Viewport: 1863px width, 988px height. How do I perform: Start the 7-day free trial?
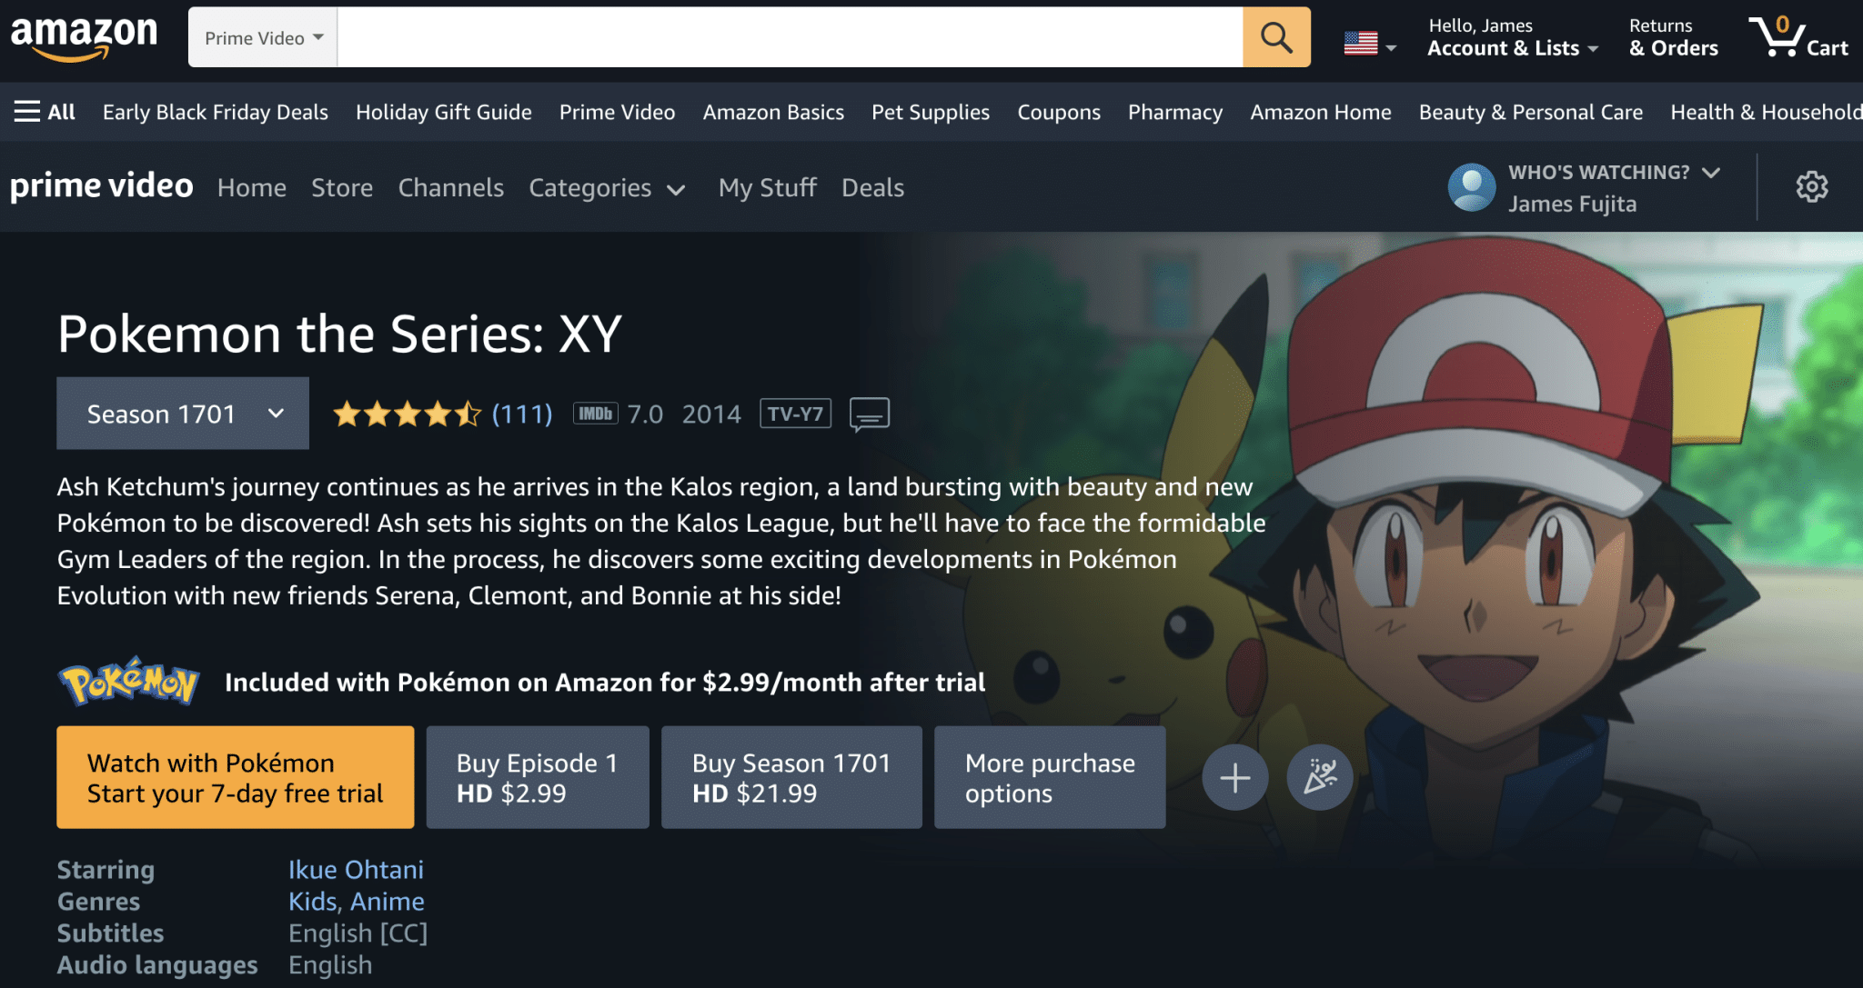(x=235, y=777)
